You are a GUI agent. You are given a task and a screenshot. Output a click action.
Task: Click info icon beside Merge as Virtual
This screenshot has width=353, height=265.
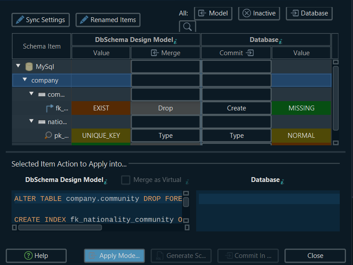[187, 181]
